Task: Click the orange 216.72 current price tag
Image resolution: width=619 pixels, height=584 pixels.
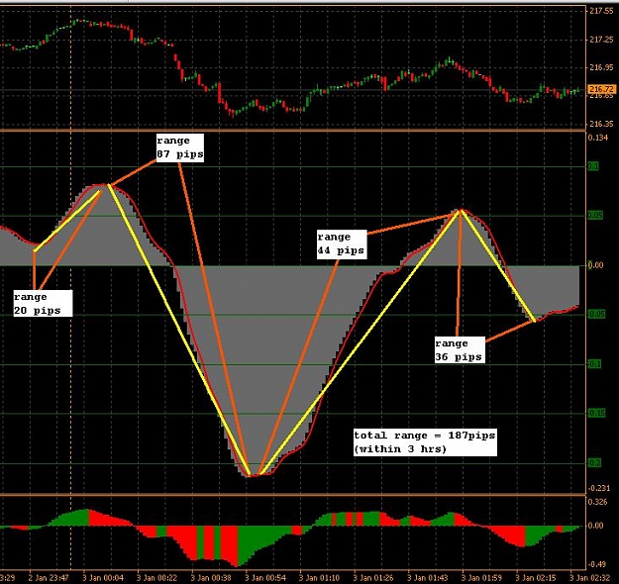Action: coord(601,89)
